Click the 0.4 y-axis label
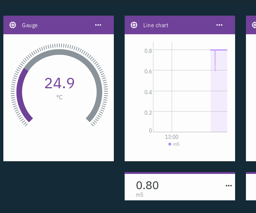The width and height of the screenshot is (256, 213). click(148, 92)
